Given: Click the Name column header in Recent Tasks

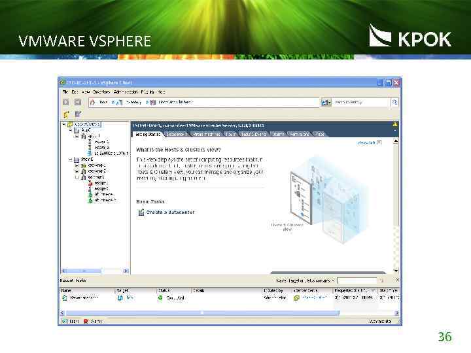Looking at the screenshot, I should point(87,290).
